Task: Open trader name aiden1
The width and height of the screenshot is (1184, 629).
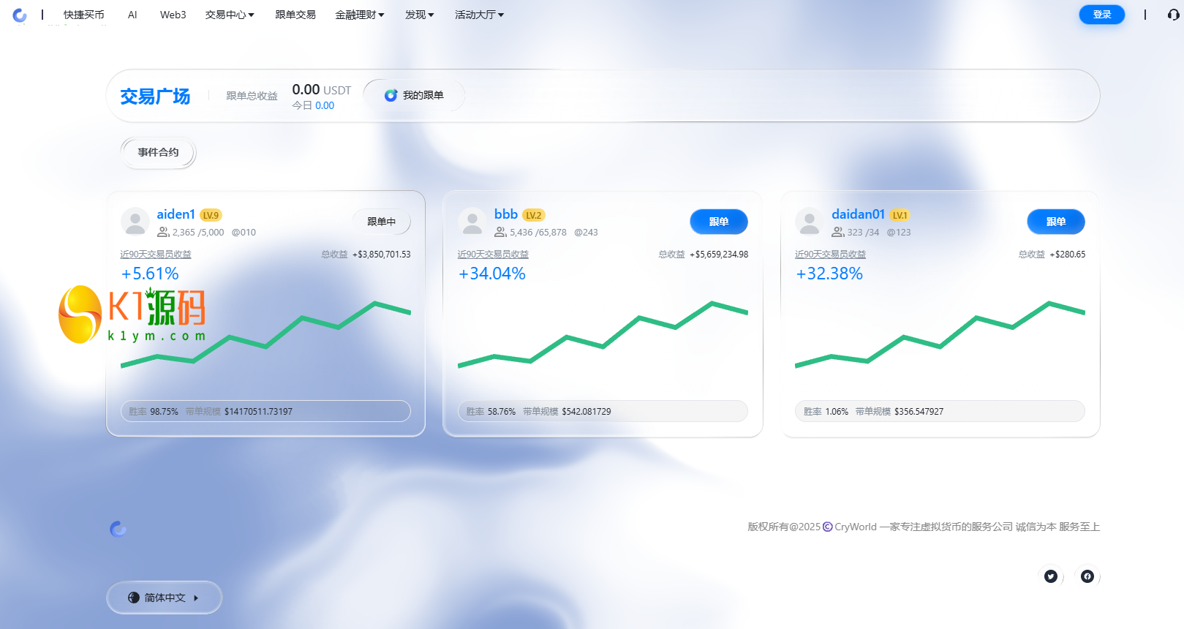Action: point(176,214)
